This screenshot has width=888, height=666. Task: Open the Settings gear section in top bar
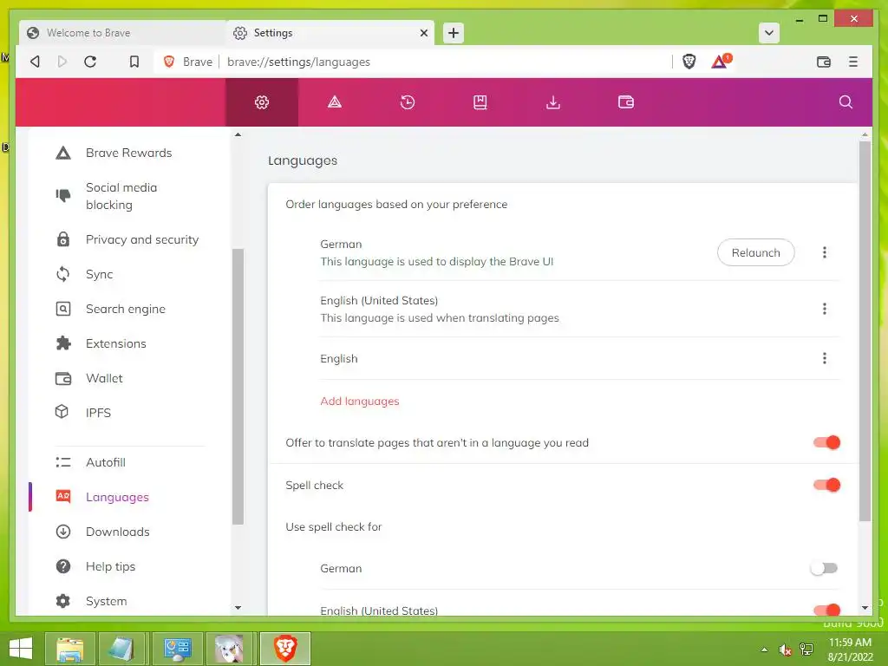[262, 102]
